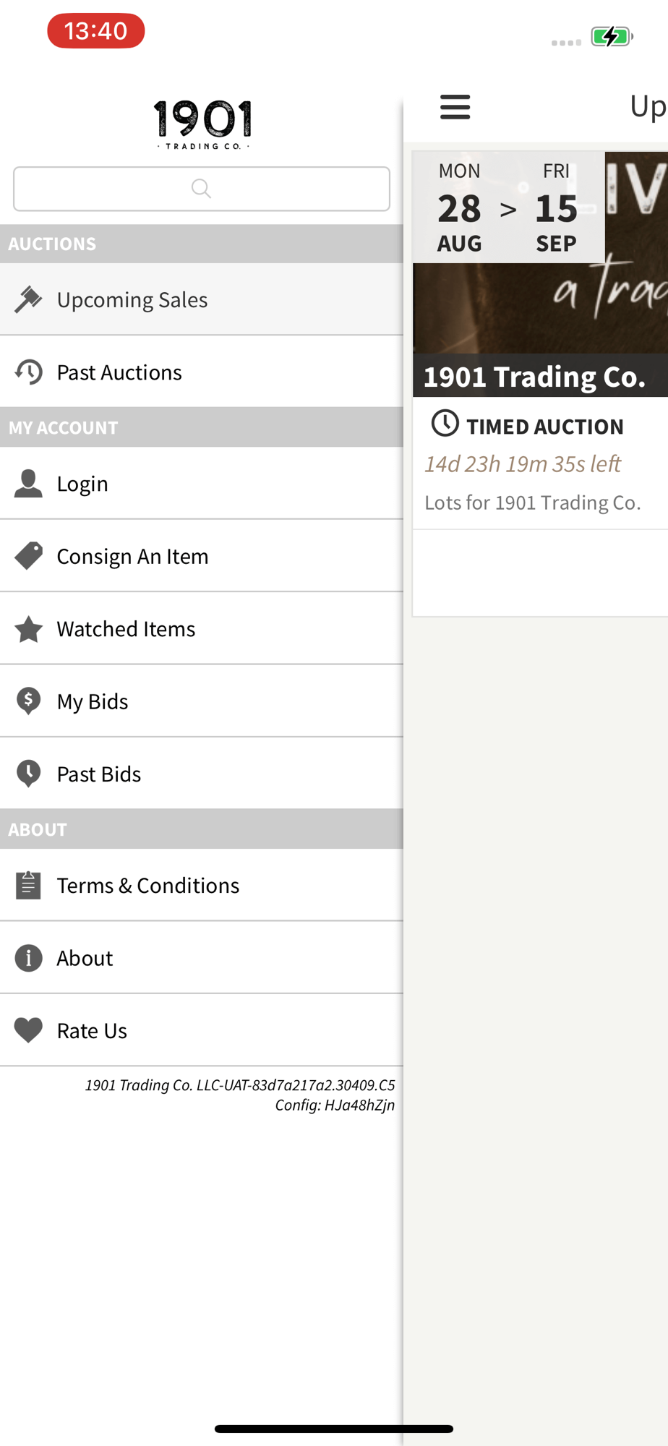Viewport: 668px width, 1446px height.
Task: Tap the clipboard Terms & Conditions icon
Action: [x=28, y=885]
